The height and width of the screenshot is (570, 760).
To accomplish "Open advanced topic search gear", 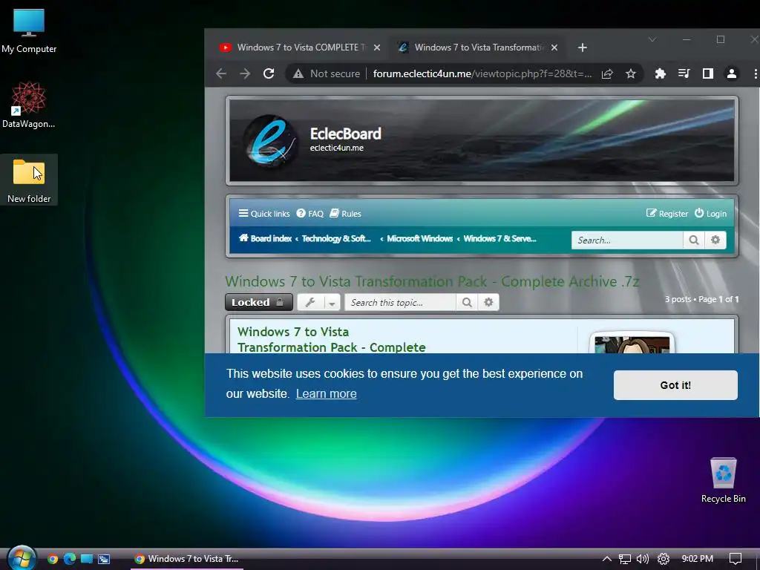I will point(488,302).
